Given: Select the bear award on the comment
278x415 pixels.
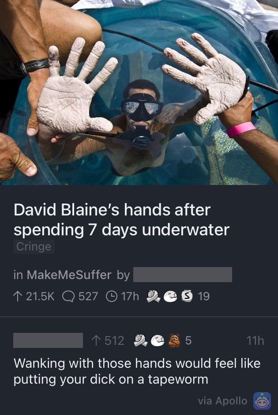Looking at the screenshot, I should pos(174,340).
